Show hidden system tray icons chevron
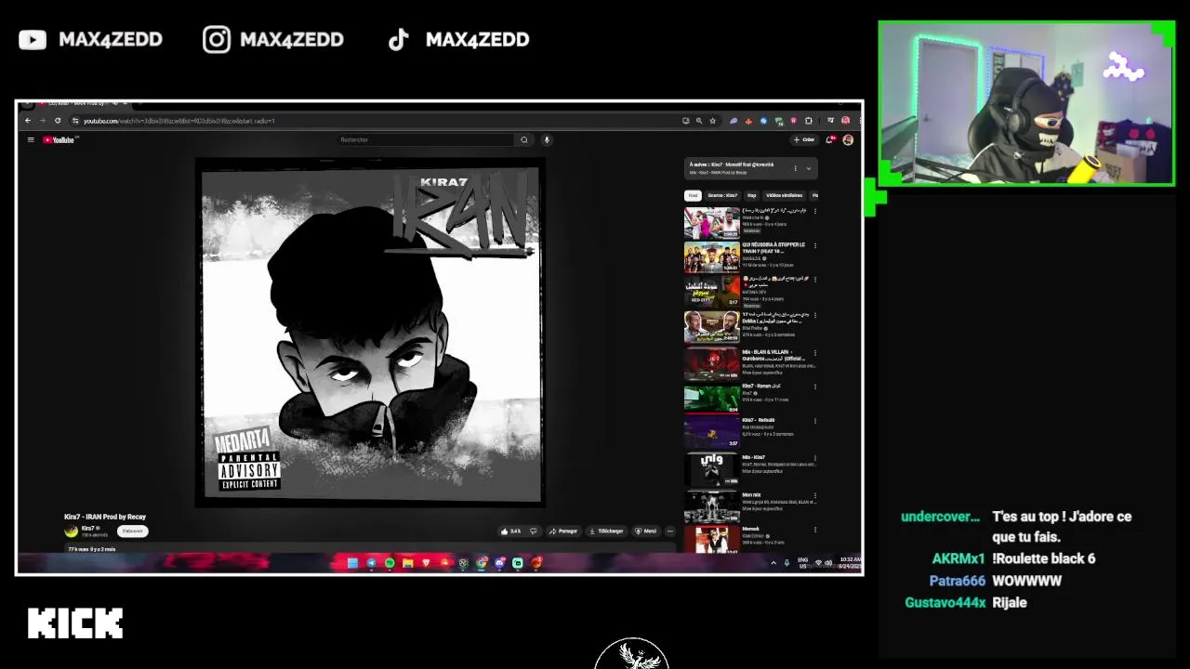The height and width of the screenshot is (669, 1190). coord(773,563)
